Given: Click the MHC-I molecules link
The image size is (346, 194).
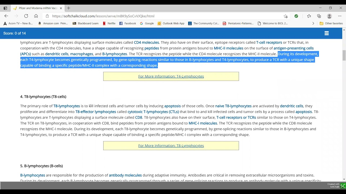Looking at the screenshot, I should [203, 123].
